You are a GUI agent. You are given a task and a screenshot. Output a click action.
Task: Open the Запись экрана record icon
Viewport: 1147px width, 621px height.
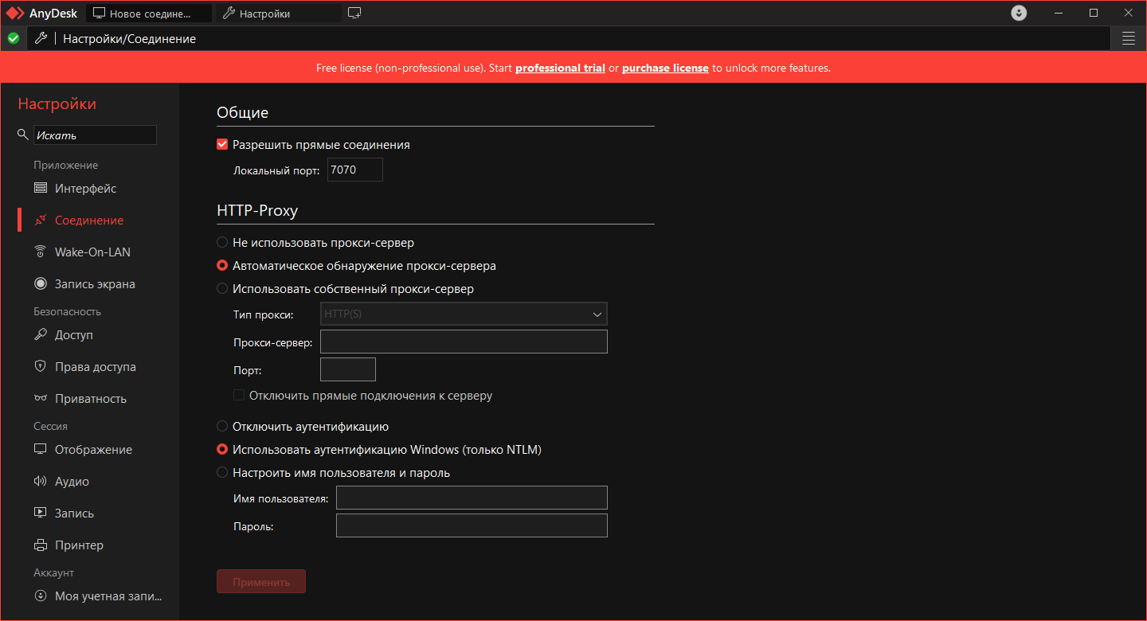tap(40, 284)
